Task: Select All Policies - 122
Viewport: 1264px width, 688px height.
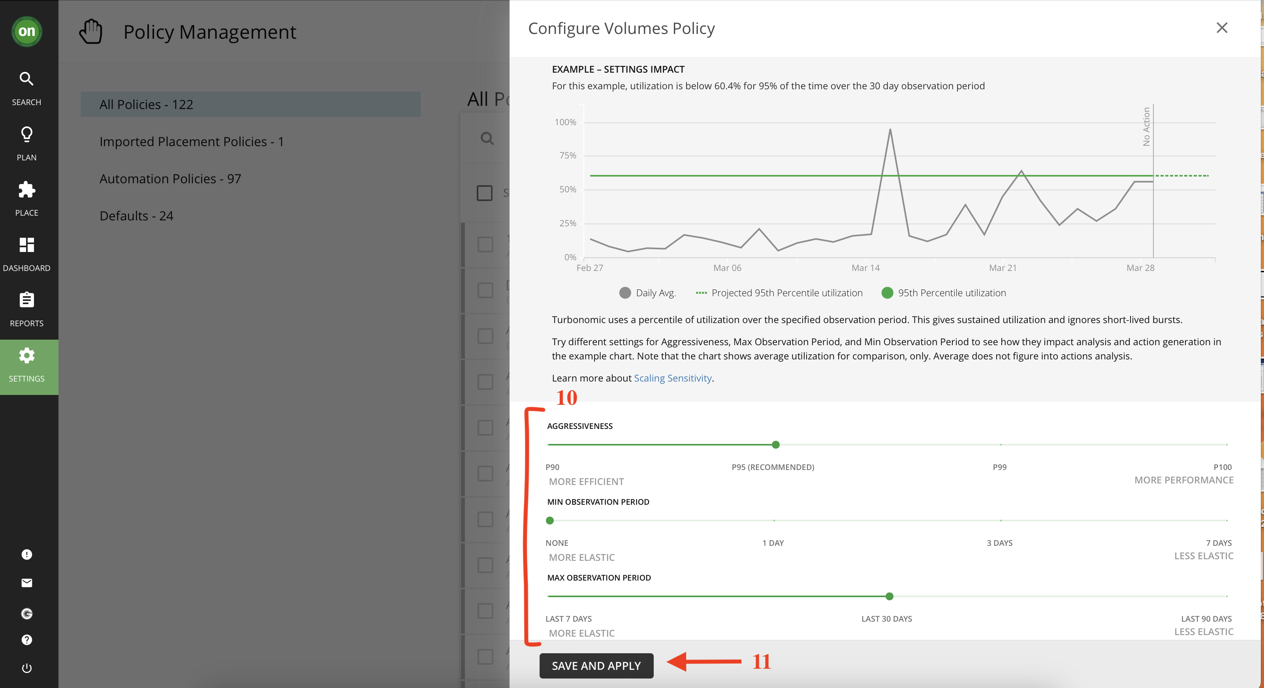Action: point(250,105)
